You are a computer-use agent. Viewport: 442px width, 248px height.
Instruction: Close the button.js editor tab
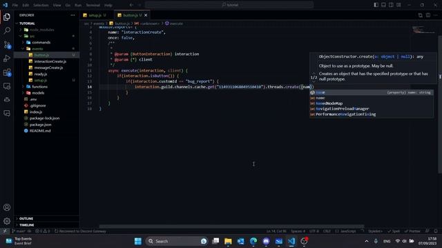click(146, 15)
